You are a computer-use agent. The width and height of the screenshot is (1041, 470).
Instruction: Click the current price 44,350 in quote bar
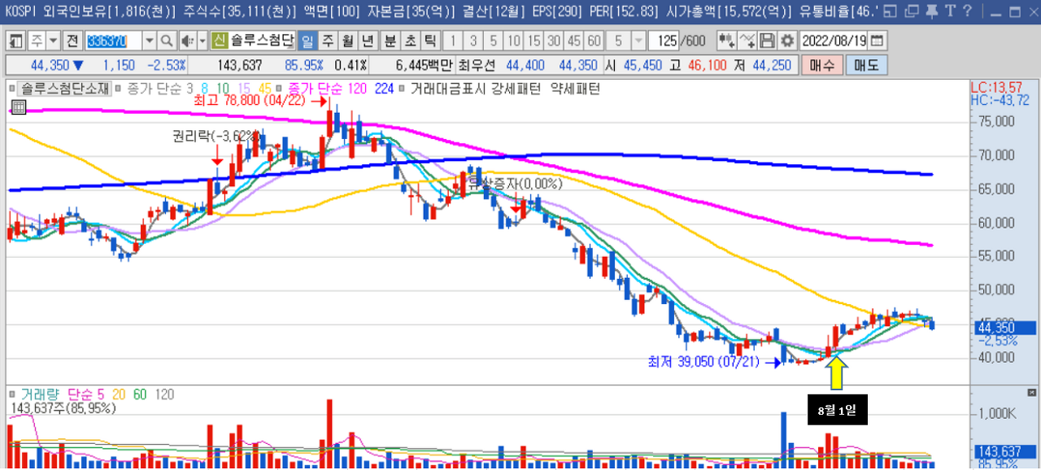pyautogui.click(x=50, y=65)
